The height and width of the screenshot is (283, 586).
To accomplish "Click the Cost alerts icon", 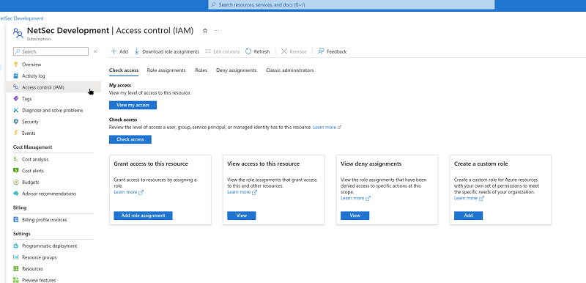I will (x=15, y=171).
